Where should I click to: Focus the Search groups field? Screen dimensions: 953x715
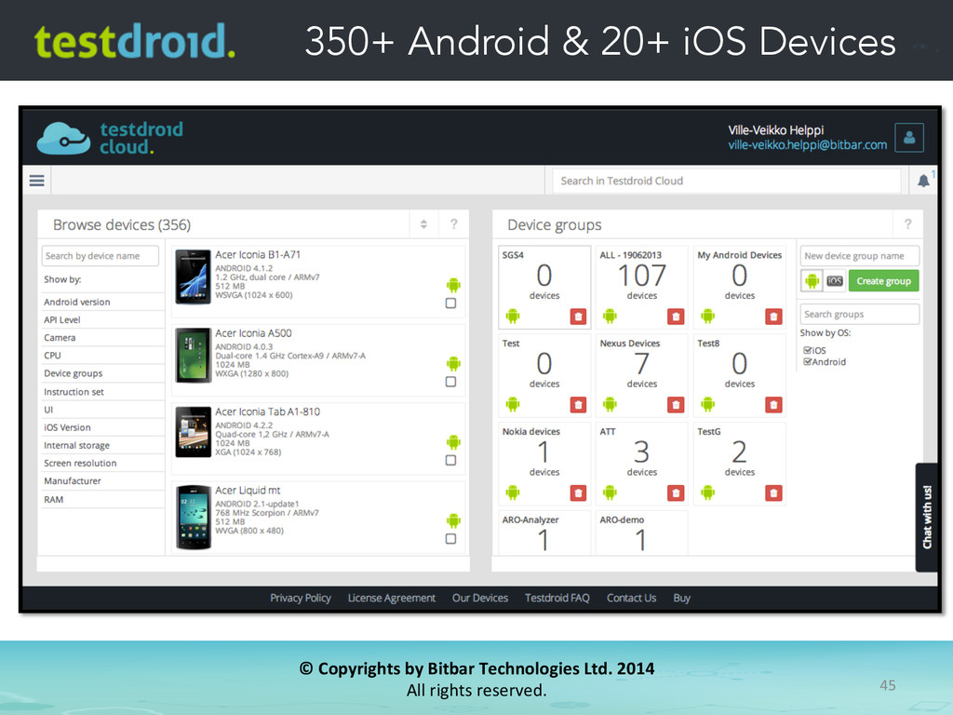859,315
